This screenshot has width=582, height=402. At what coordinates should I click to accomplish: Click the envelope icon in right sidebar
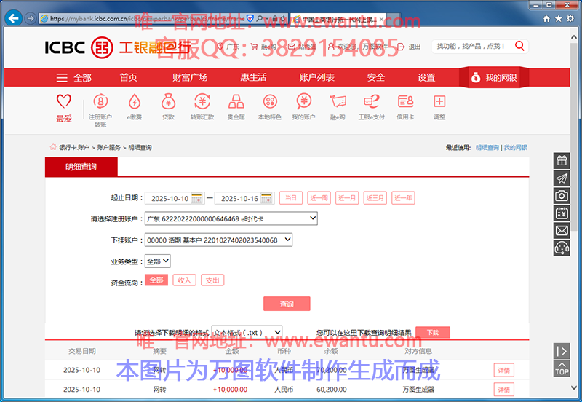click(562, 231)
